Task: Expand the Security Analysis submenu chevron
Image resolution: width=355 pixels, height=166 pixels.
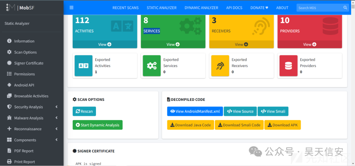Action: coord(57,107)
